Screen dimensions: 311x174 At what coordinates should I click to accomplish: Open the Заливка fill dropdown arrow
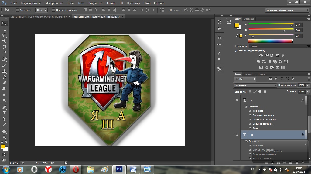(308, 92)
